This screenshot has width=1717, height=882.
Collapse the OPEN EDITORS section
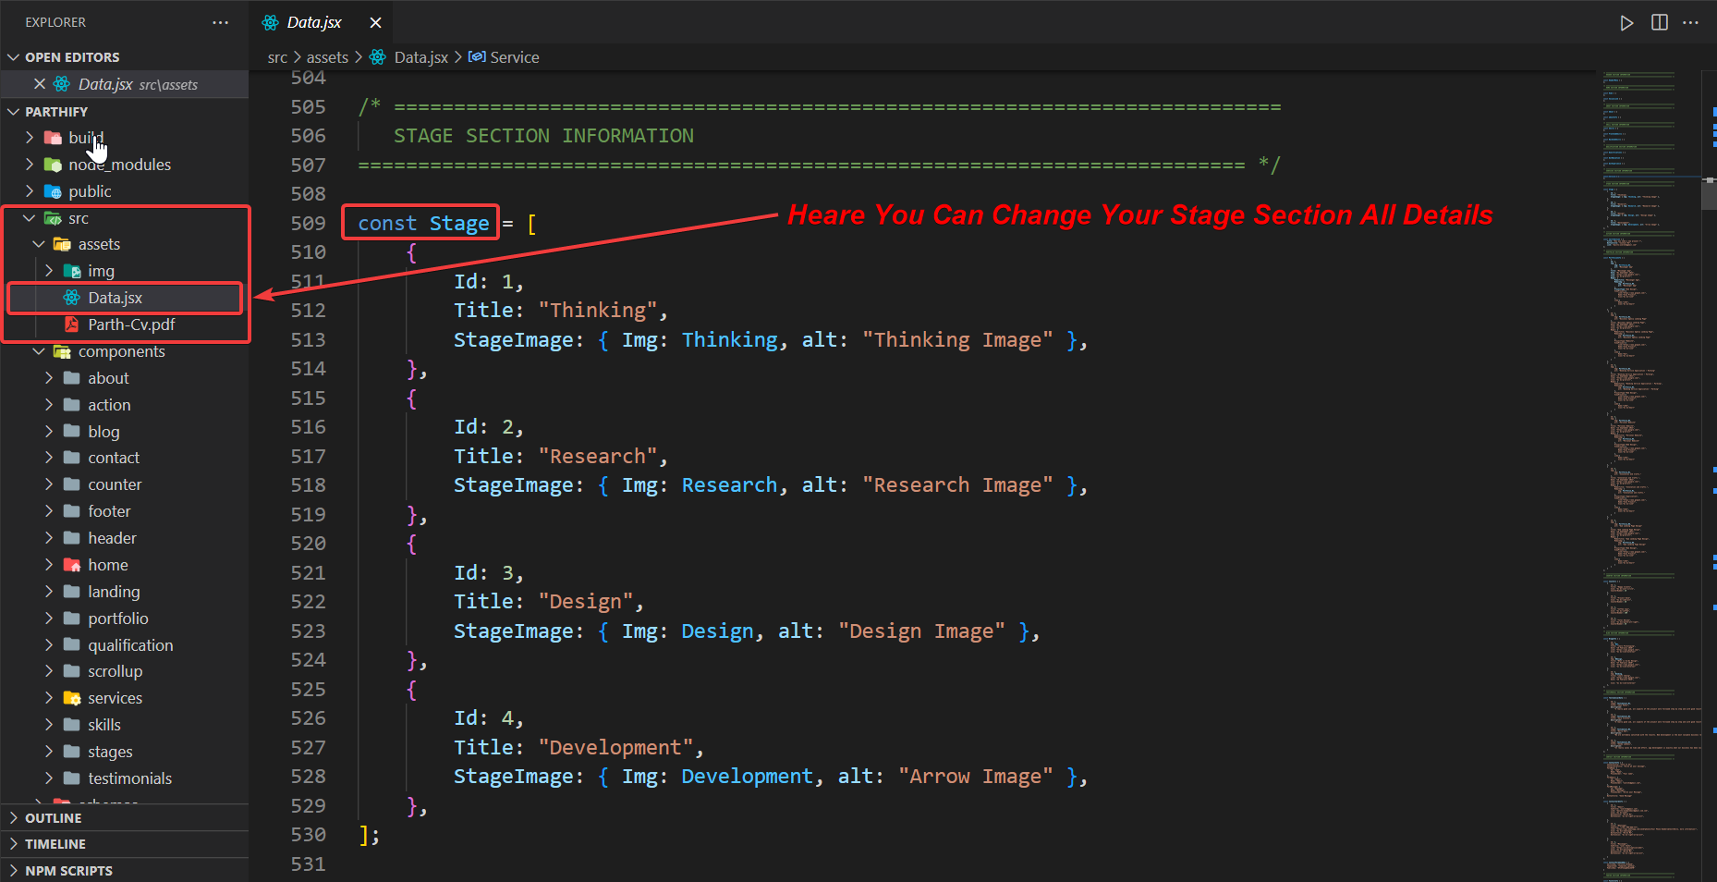pyautogui.click(x=14, y=57)
